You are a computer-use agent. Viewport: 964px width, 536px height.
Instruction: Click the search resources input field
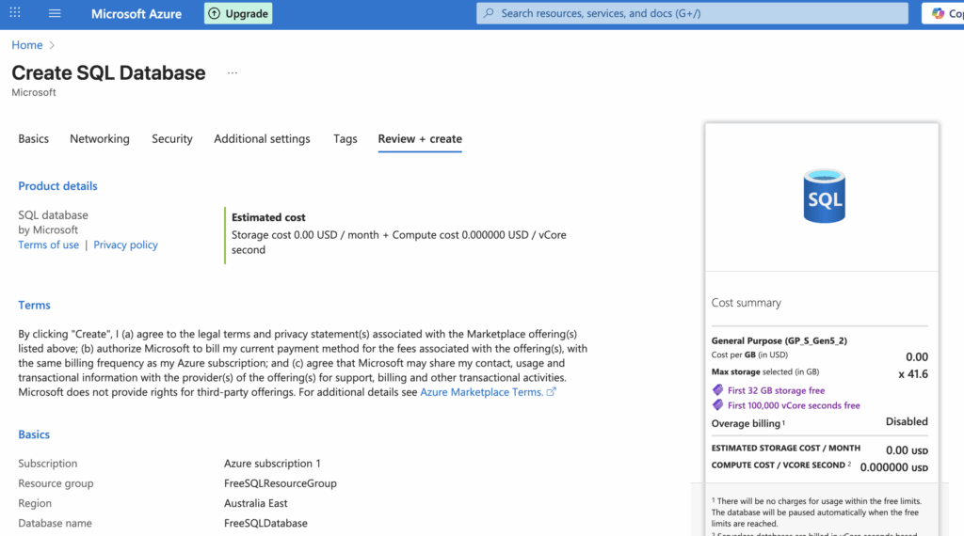coord(692,13)
